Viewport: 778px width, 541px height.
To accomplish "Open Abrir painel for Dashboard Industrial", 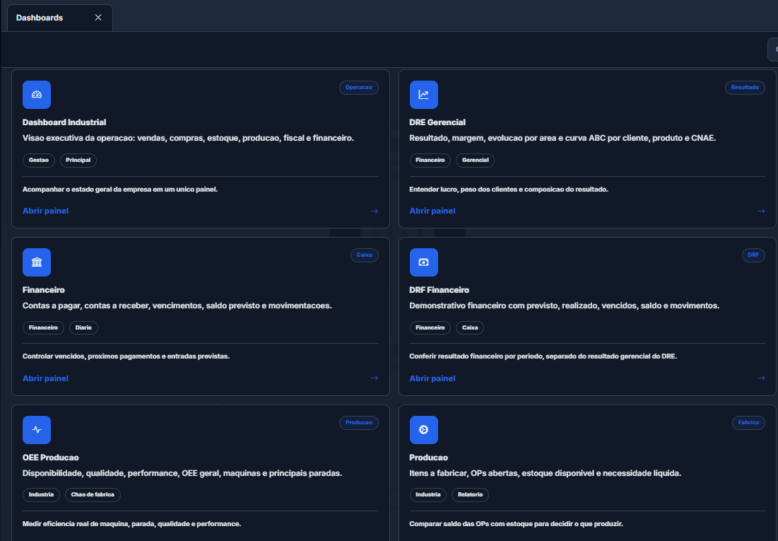I will [x=46, y=211].
